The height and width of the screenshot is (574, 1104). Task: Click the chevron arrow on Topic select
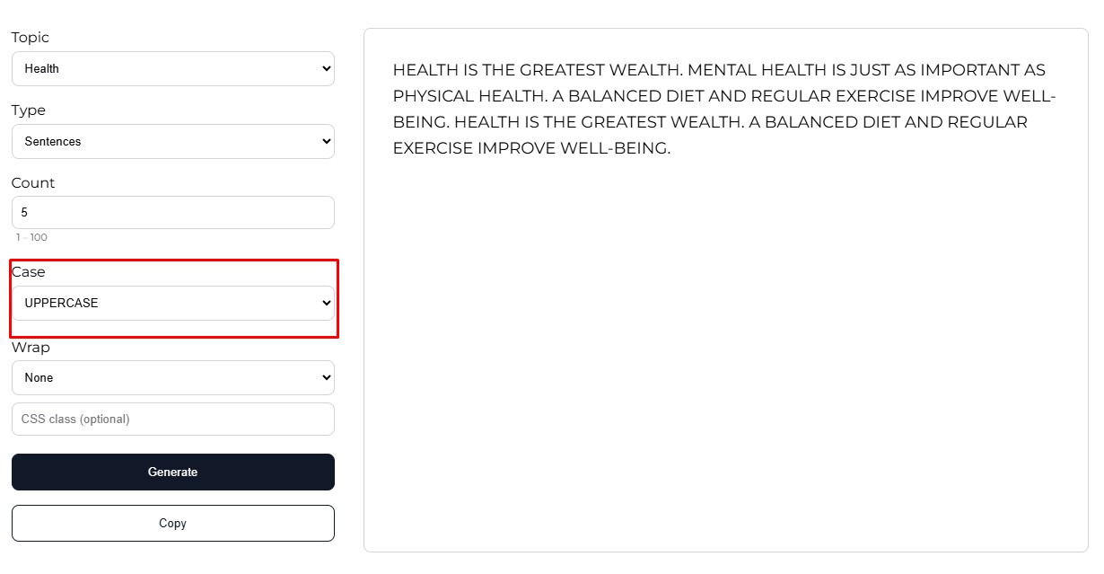point(326,68)
